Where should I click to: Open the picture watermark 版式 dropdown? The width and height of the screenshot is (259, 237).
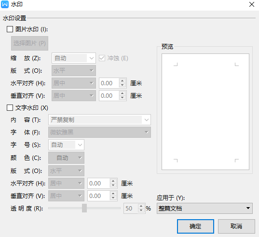coord(74,71)
